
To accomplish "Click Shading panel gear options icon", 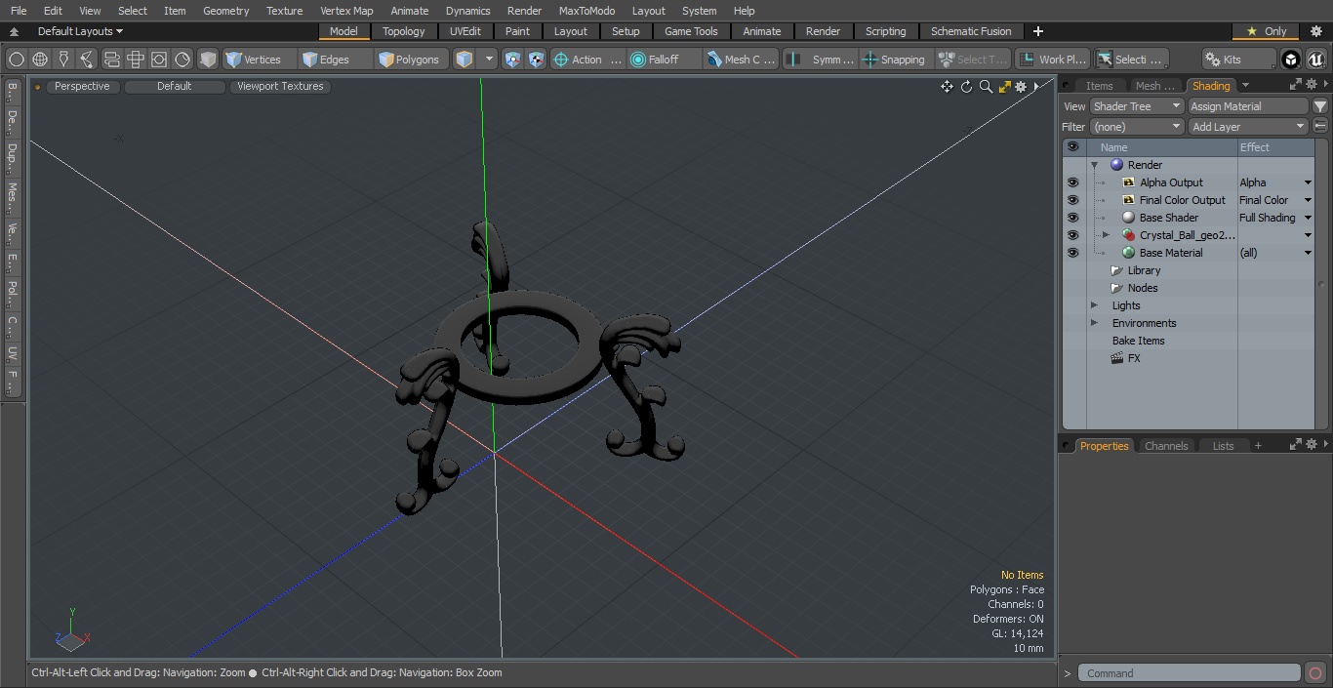I will [1312, 85].
